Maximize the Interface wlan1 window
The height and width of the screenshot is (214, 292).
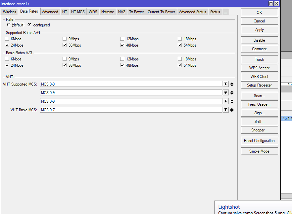[x=271, y=3]
